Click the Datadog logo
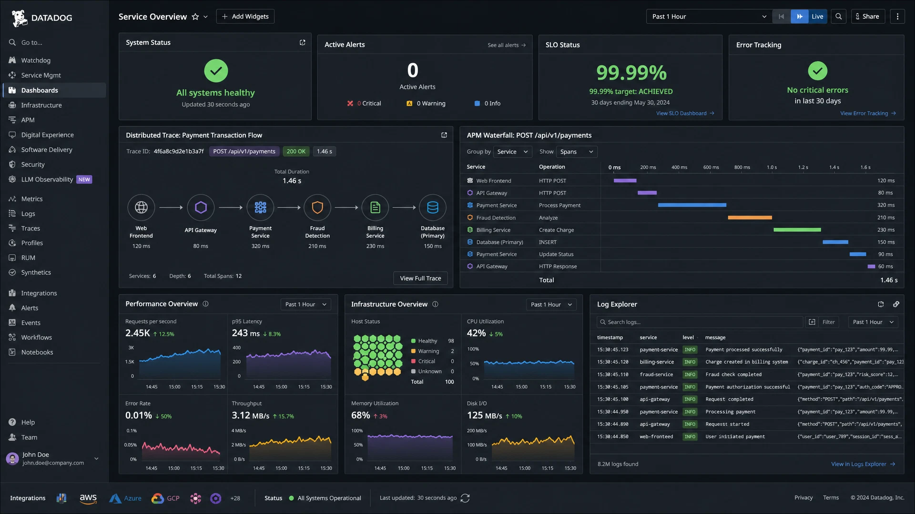The width and height of the screenshot is (915, 514). tap(42, 18)
